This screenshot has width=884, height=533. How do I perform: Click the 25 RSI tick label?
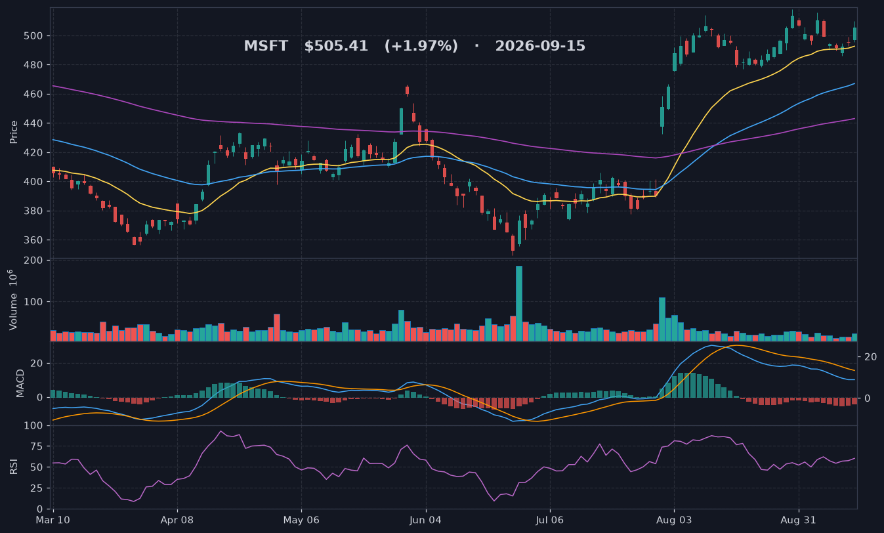click(x=37, y=488)
